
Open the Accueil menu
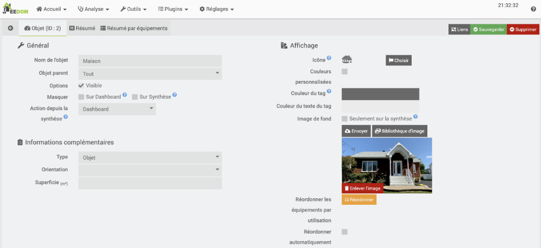51,9
